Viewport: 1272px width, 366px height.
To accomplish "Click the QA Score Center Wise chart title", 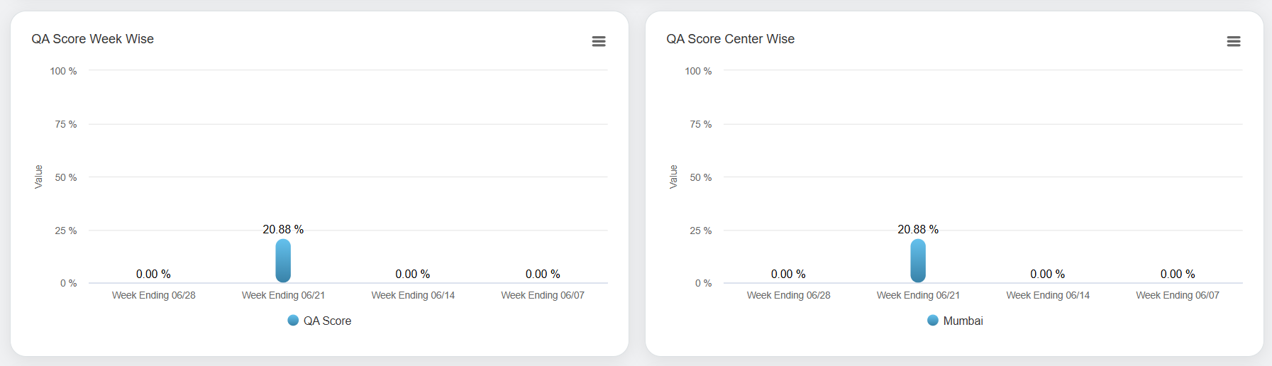I will click(x=730, y=39).
